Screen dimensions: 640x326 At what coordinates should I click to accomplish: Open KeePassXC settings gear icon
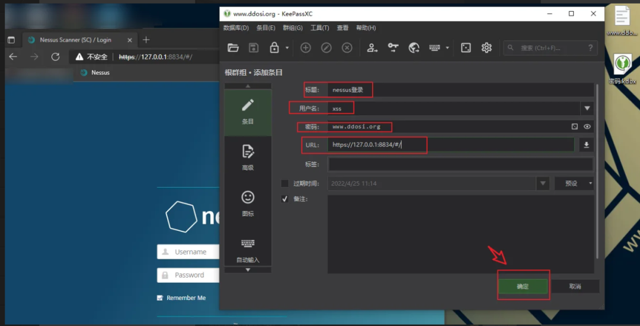[x=487, y=48]
